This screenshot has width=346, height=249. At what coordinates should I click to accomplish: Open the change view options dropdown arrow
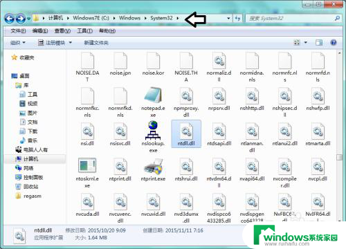click(x=306, y=42)
